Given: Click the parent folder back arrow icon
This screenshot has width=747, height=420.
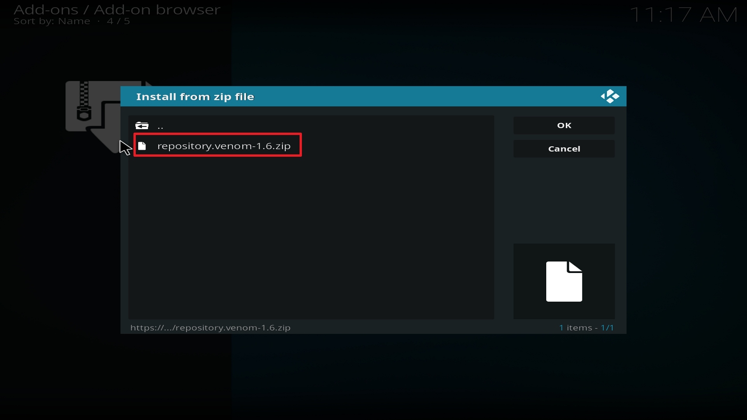Looking at the screenshot, I should pyautogui.click(x=142, y=126).
